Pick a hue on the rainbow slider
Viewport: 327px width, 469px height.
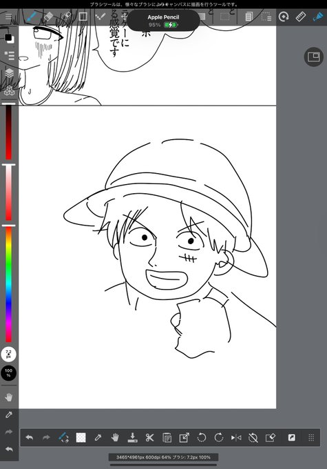pyautogui.click(x=9, y=284)
